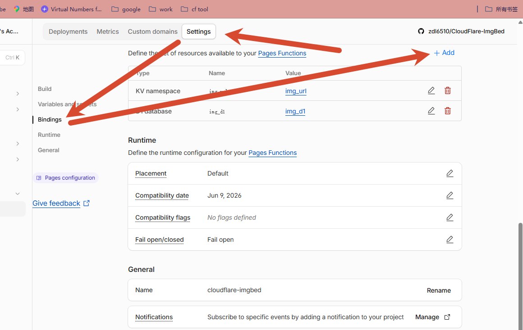The height and width of the screenshot is (330, 523).
Task: Delete the D1 database img_d1 binding
Action: tap(448, 111)
